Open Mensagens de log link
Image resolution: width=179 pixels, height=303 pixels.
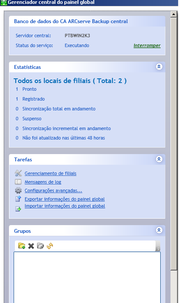43,182
